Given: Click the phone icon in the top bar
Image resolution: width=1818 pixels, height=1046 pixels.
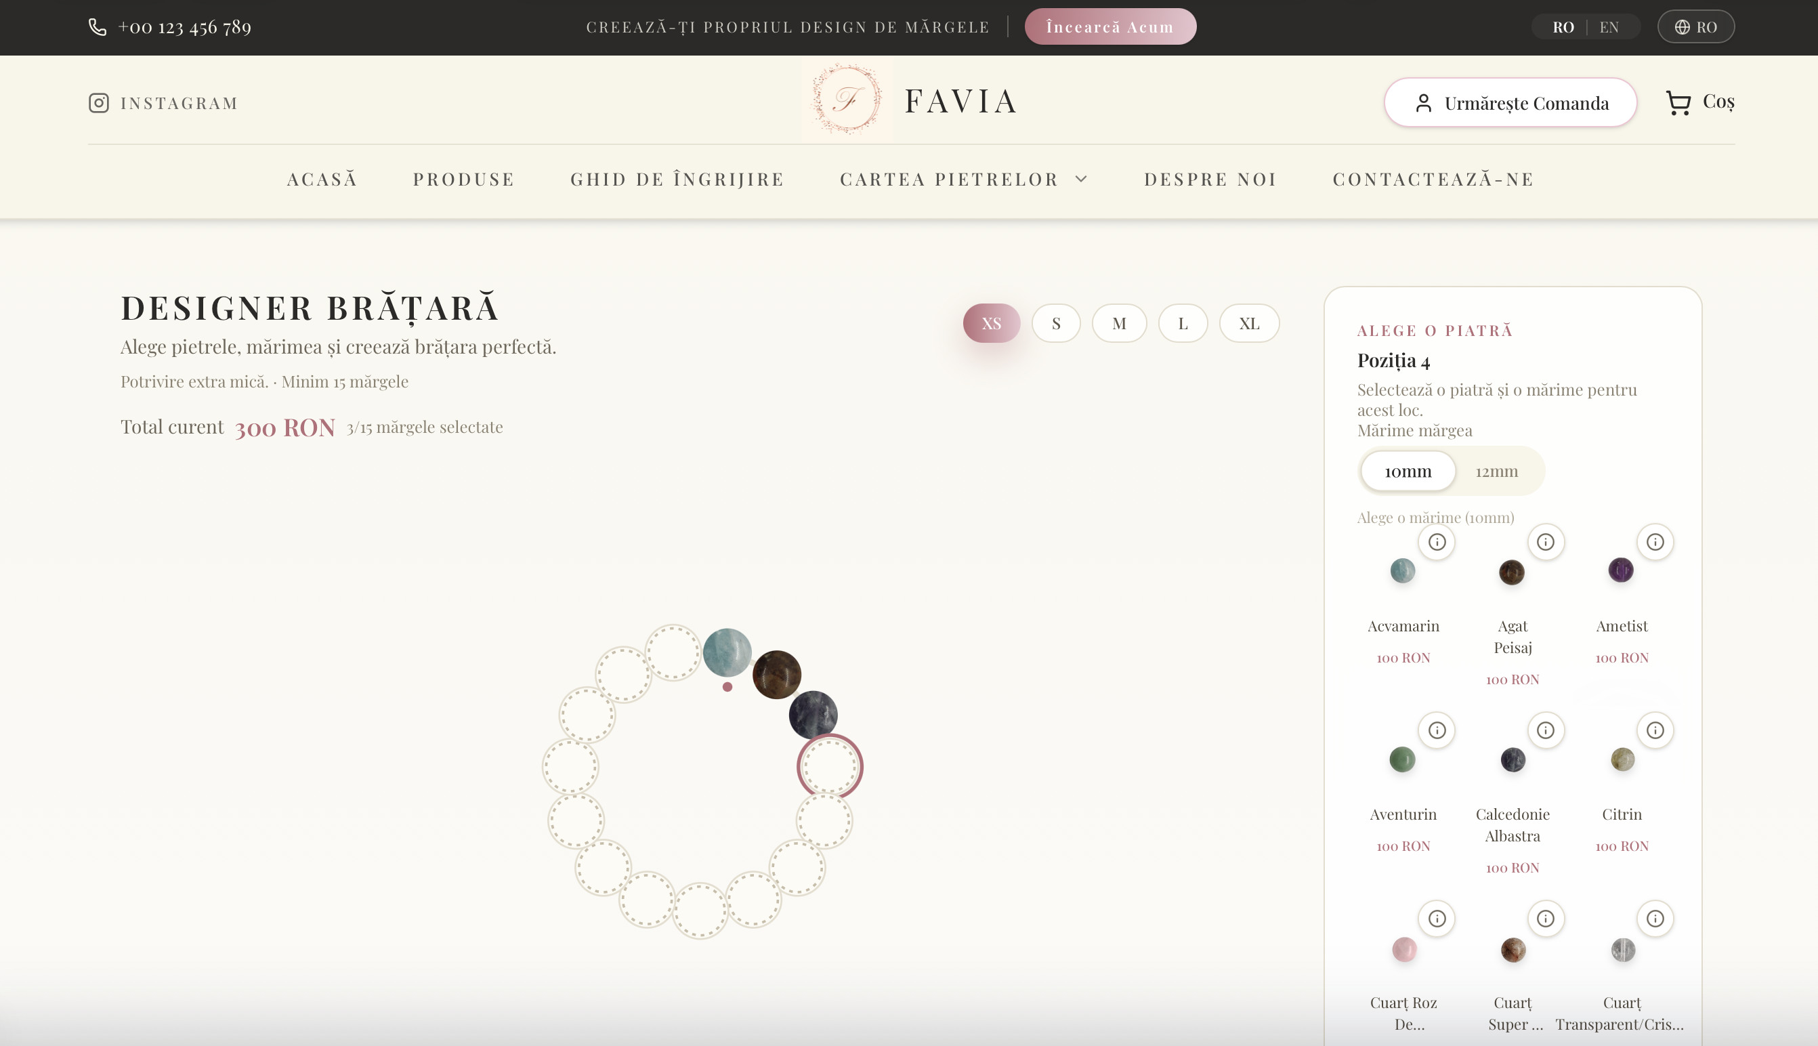Looking at the screenshot, I should pyautogui.click(x=98, y=26).
